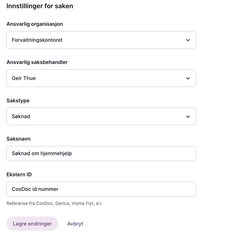Image resolution: width=249 pixels, height=236 pixels.
Task: Click the chevron icon in Ansvarlig organisasjon field
Action: point(188,40)
